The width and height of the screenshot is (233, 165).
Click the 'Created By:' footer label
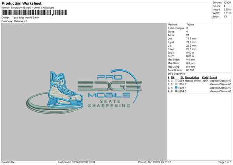pos(8,162)
